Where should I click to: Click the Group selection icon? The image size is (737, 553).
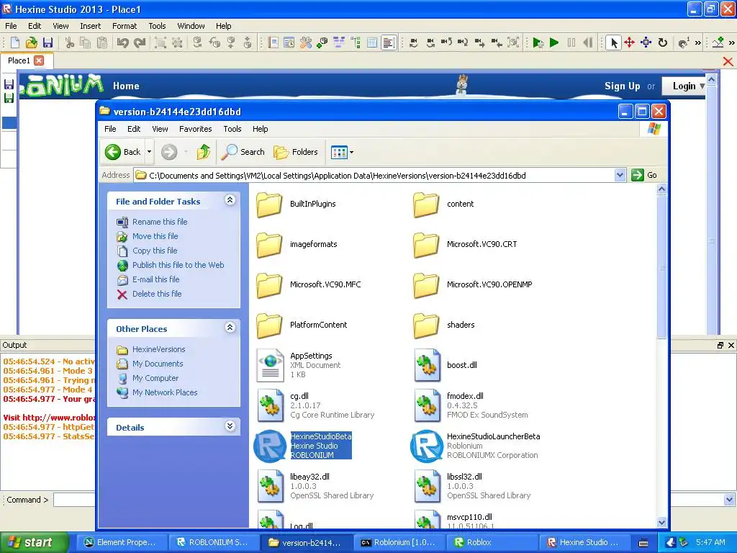click(x=160, y=42)
